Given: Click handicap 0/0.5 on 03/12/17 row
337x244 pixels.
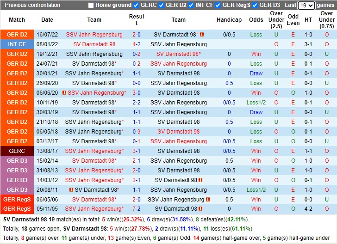Looking at the screenshot, I should [x=229, y=141].
